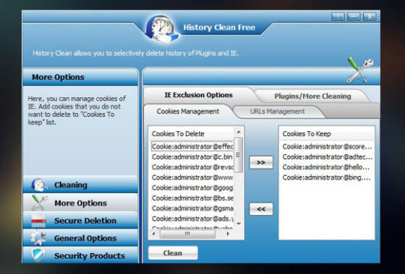This screenshot has width=405, height=274.
Task: Open the General Options section
Action: tap(80, 238)
